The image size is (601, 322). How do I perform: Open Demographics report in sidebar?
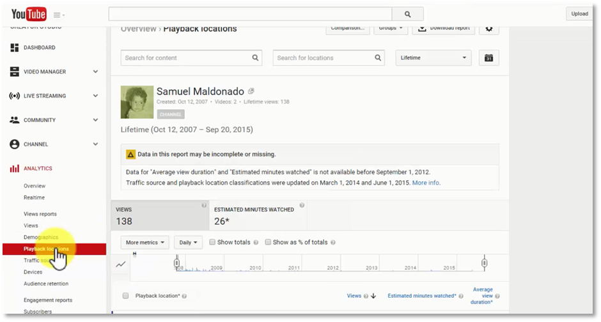(x=41, y=238)
